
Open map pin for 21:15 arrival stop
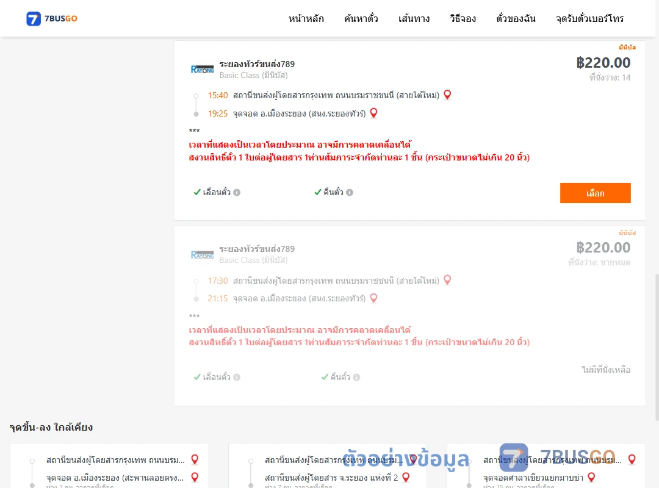click(373, 298)
